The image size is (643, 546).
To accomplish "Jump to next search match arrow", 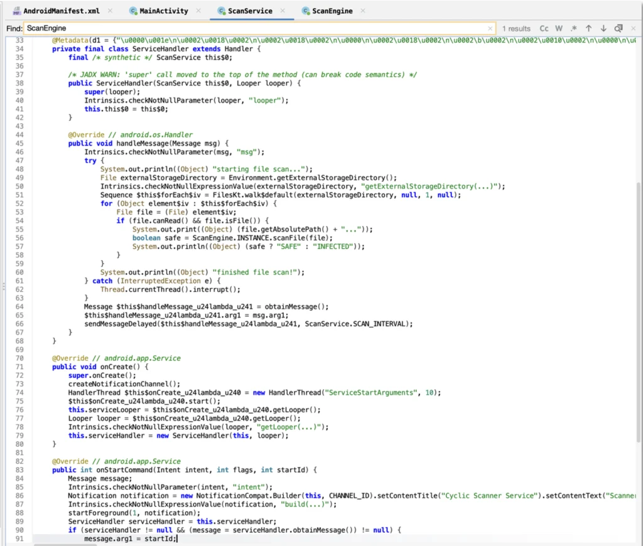I will click(603, 28).
